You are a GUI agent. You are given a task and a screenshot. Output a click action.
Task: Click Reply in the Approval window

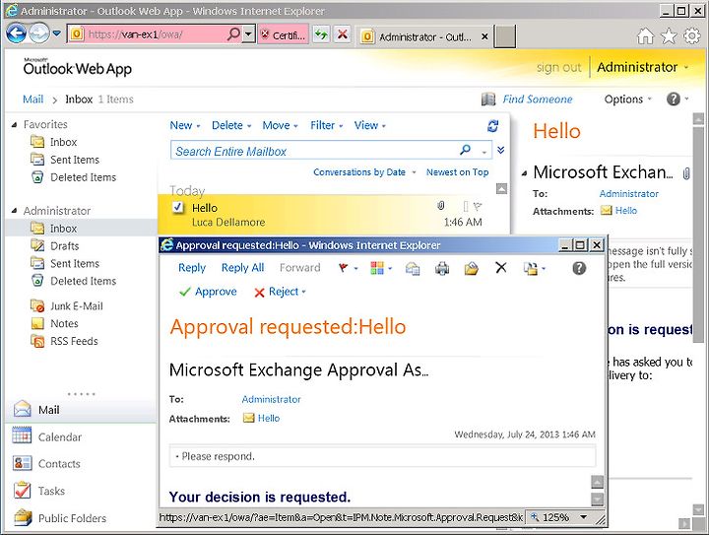pyautogui.click(x=192, y=268)
